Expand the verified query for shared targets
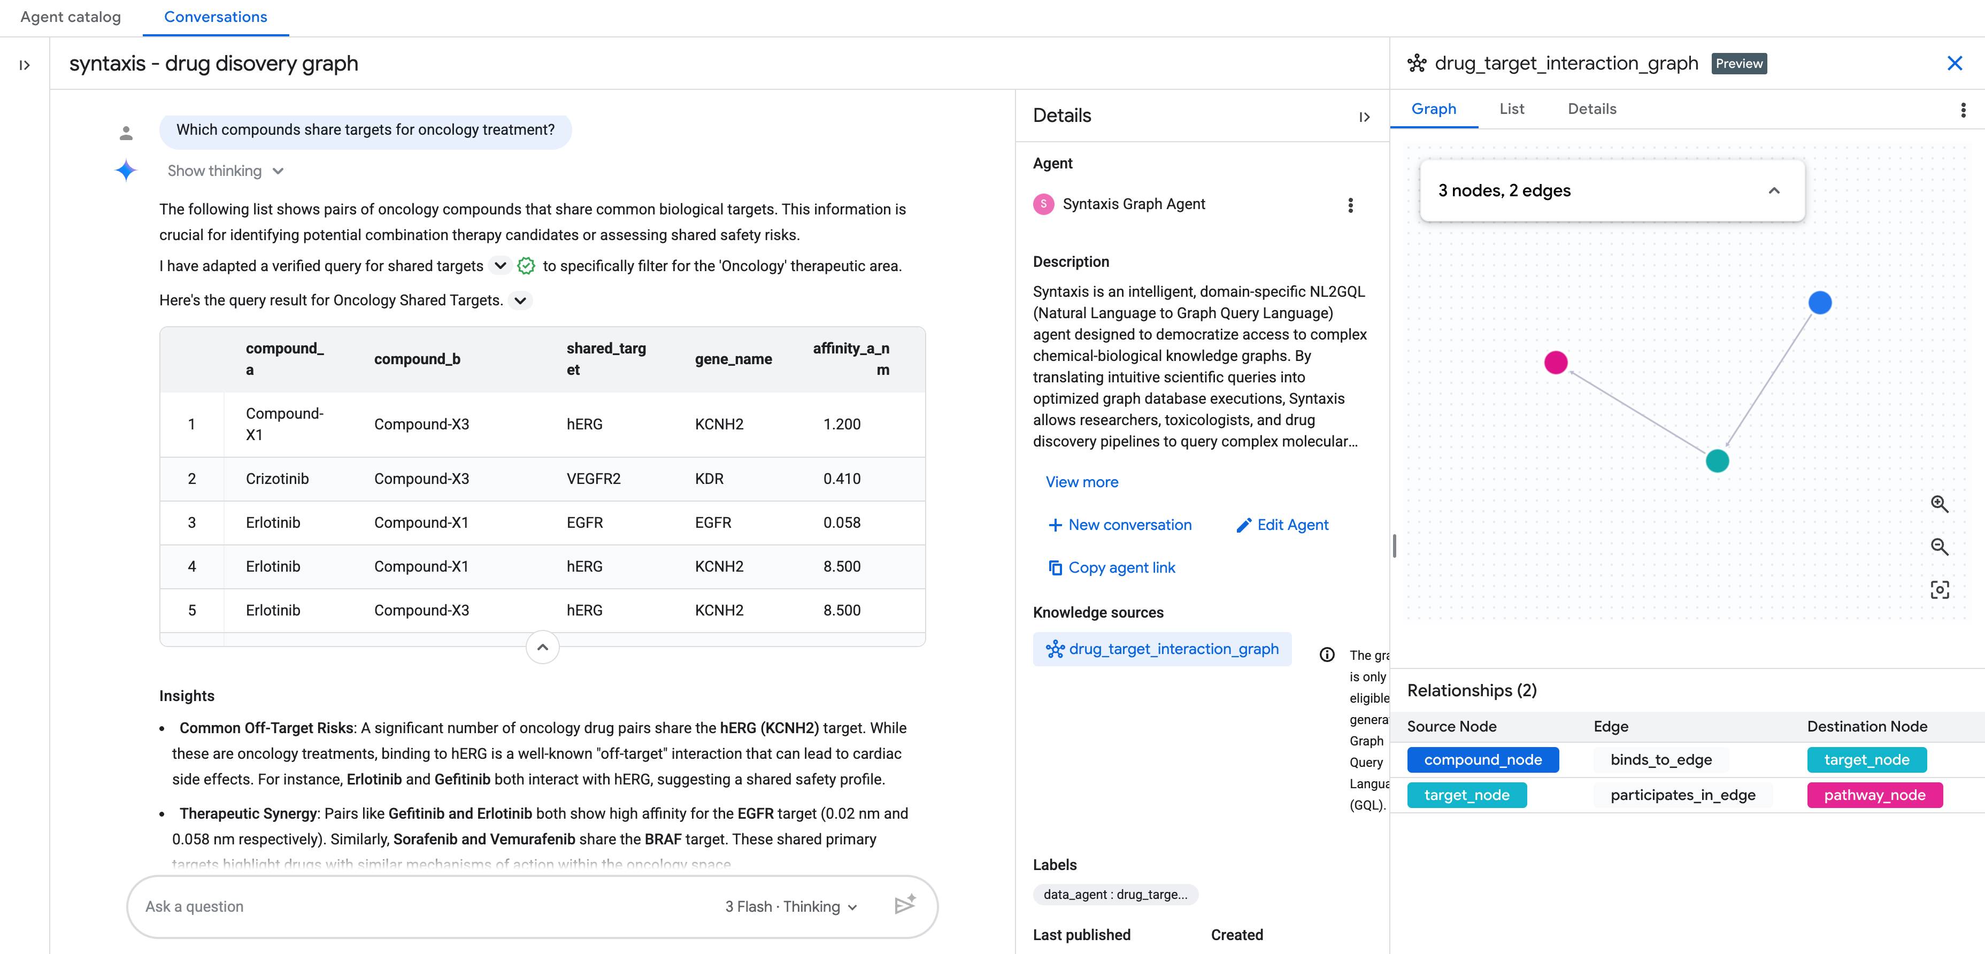The width and height of the screenshot is (1985, 954). (500, 266)
